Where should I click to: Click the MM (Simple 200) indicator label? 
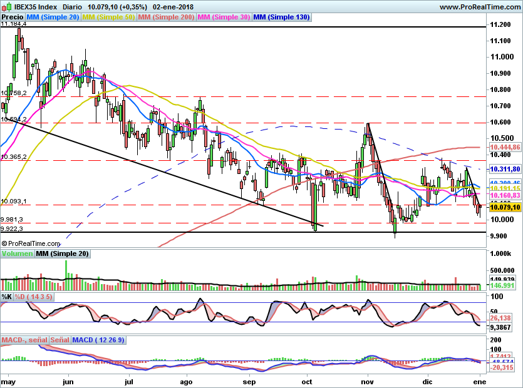tap(166, 18)
